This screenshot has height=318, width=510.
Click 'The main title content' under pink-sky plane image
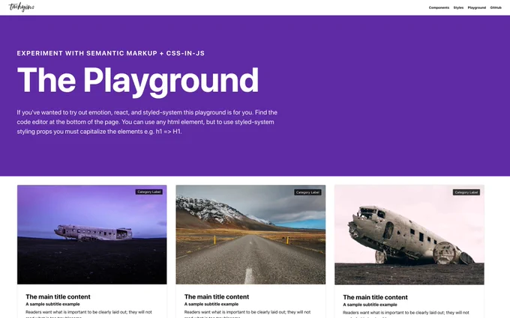(375, 297)
